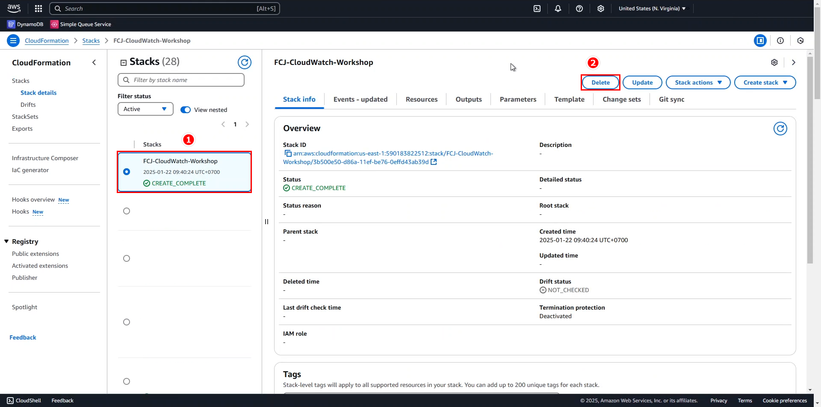Viewport: 821px width, 407px height.
Task: Open the region selector N. Virginia
Action: [x=652, y=9]
